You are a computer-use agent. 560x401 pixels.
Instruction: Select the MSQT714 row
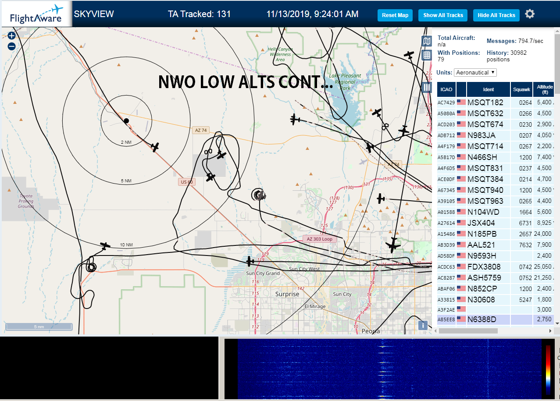[496, 146]
